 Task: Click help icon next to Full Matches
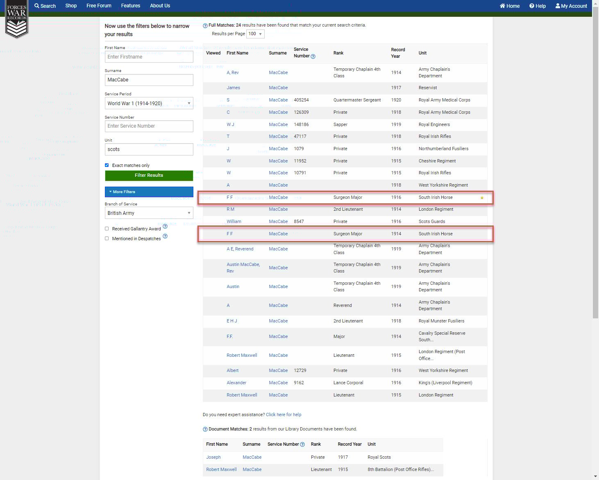(x=205, y=25)
